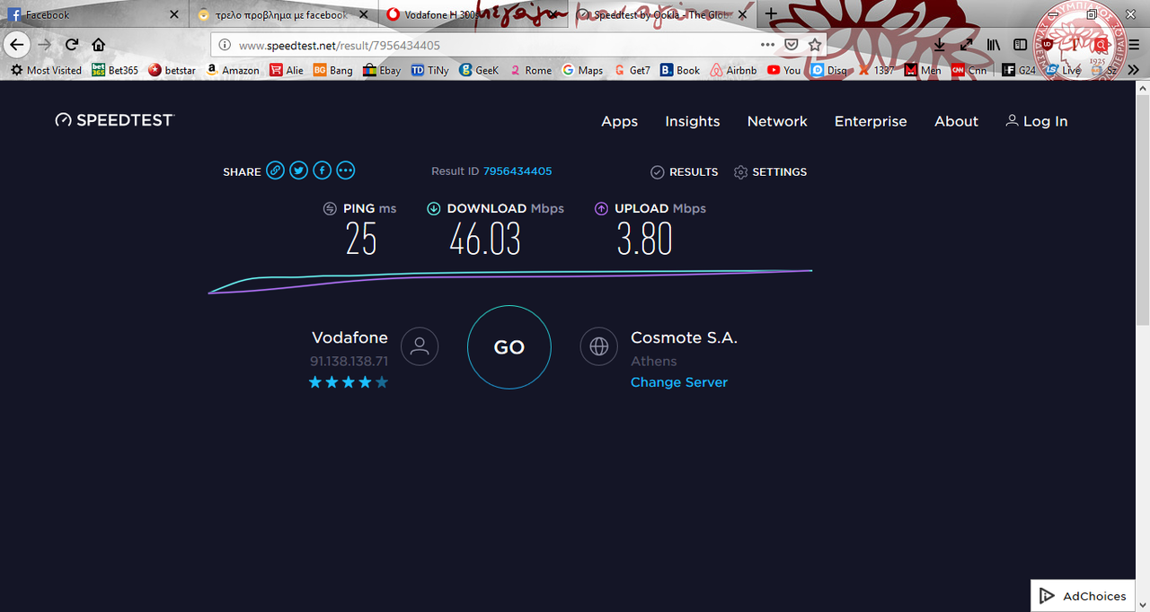Open the Insights menu item

tap(692, 121)
